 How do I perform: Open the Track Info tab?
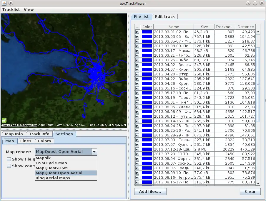coord(39,134)
